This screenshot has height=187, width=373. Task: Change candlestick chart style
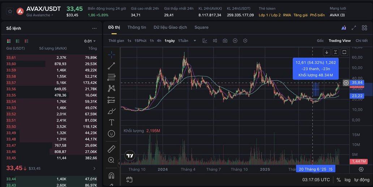pos(215,41)
